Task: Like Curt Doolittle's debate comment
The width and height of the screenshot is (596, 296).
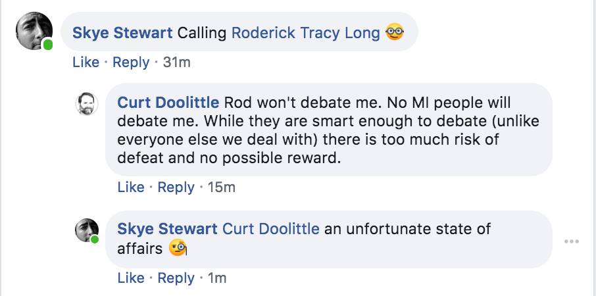Action: (131, 187)
